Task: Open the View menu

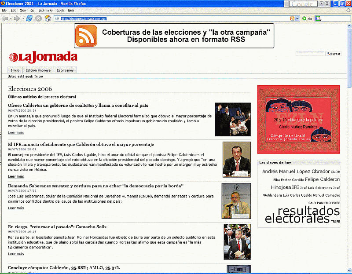Action: (x=23, y=10)
